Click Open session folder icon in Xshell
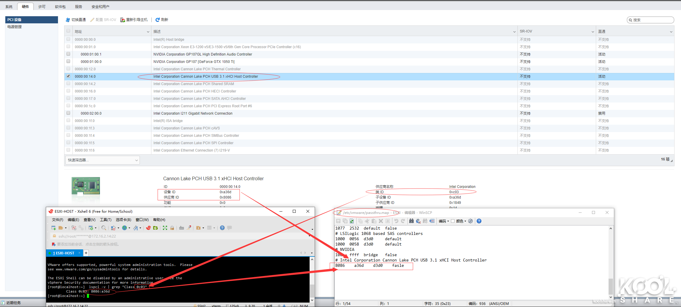 pos(61,228)
